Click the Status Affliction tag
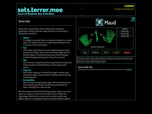This screenshot has width=152, height=114. (x=100, y=59)
